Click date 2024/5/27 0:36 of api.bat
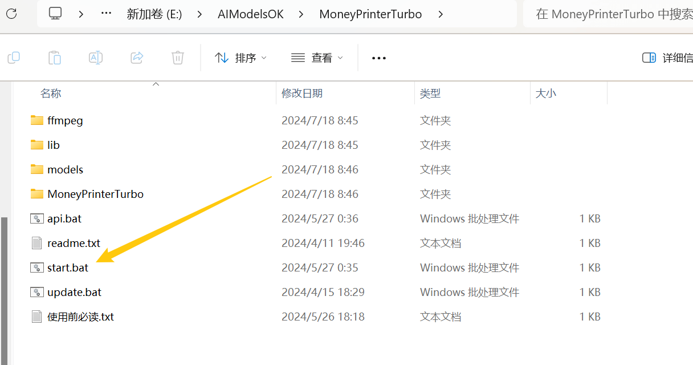This screenshot has width=693, height=365. click(320, 219)
